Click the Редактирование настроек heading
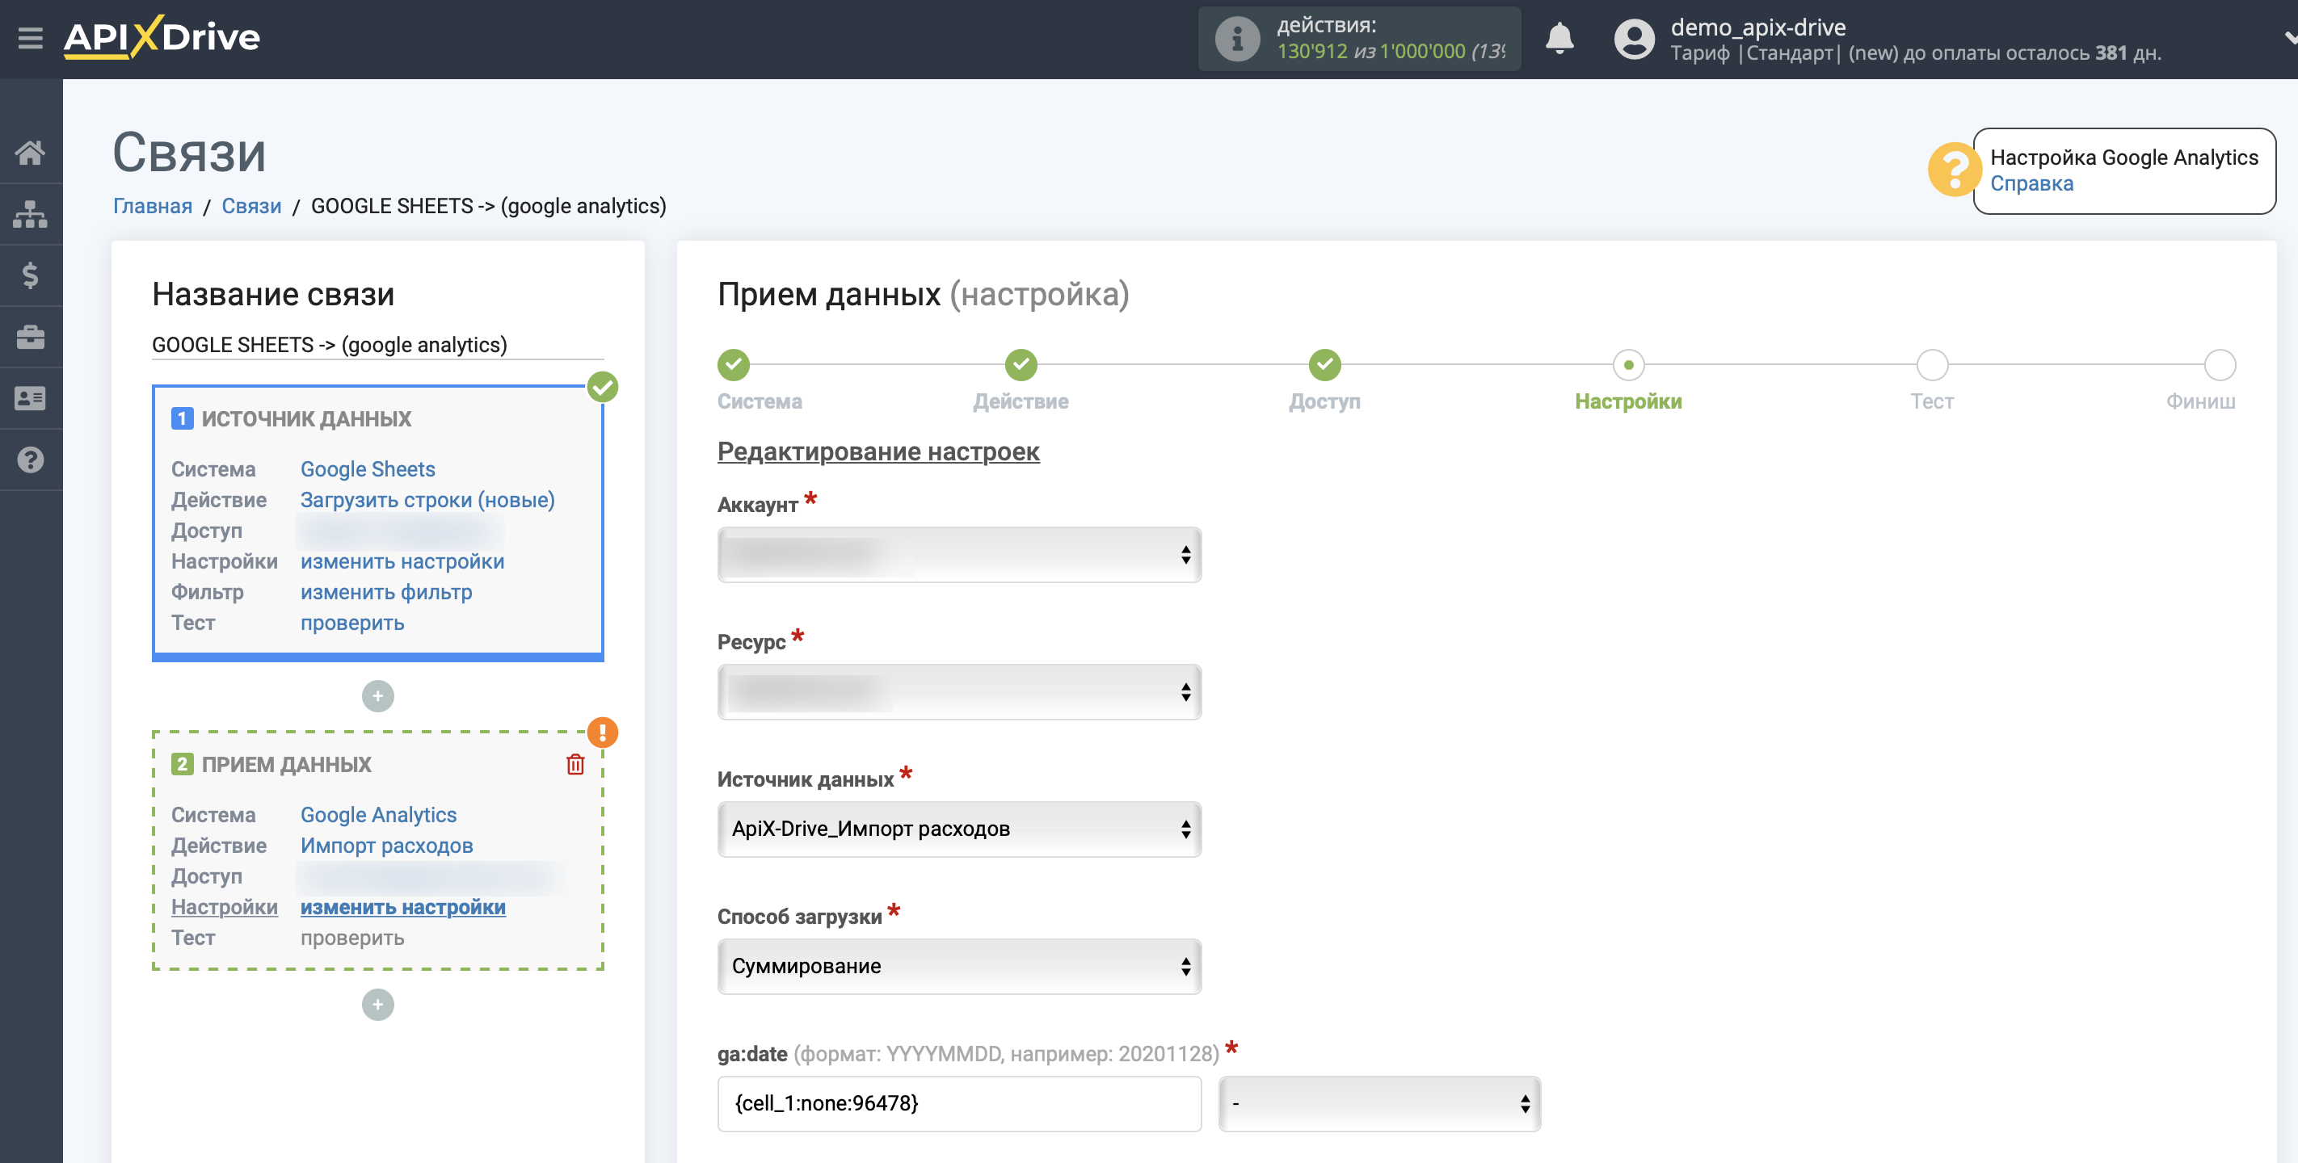The height and width of the screenshot is (1163, 2298). pyautogui.click(x=878, y=451)
